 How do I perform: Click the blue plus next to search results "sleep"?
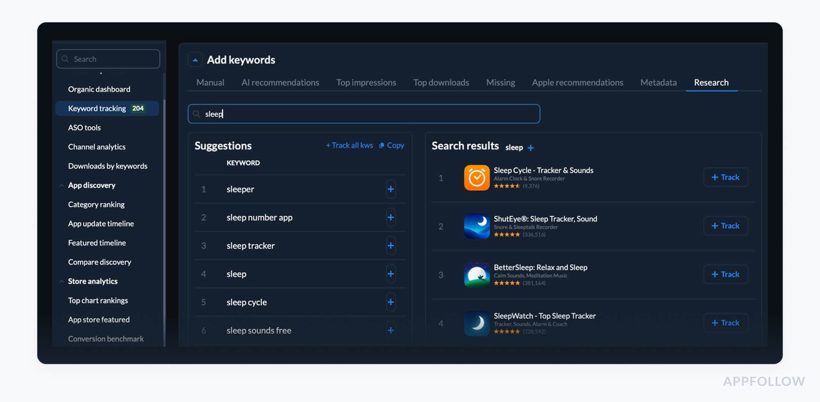pos(531,147)
